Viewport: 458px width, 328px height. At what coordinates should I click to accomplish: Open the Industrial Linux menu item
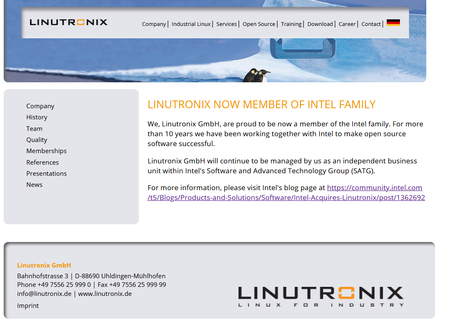pyautogui.click(x=191, y=24)
